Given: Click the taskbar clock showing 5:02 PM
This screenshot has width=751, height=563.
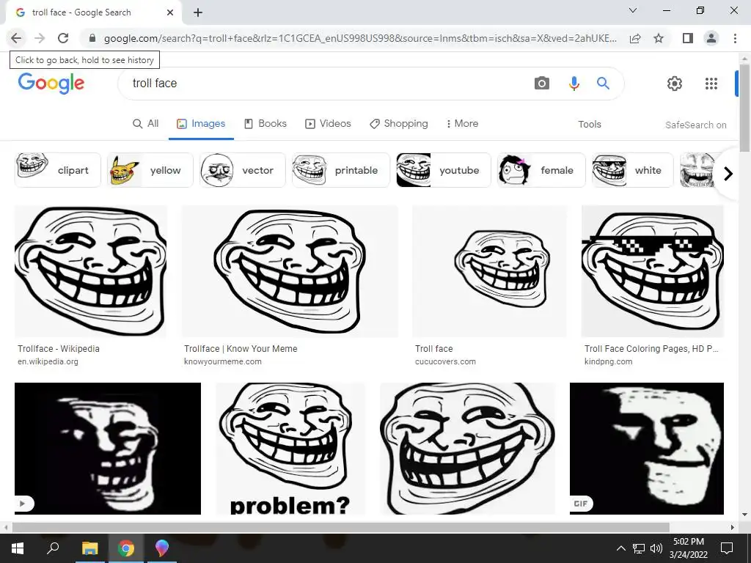Looking at the screenshot, I should [688, 548].
